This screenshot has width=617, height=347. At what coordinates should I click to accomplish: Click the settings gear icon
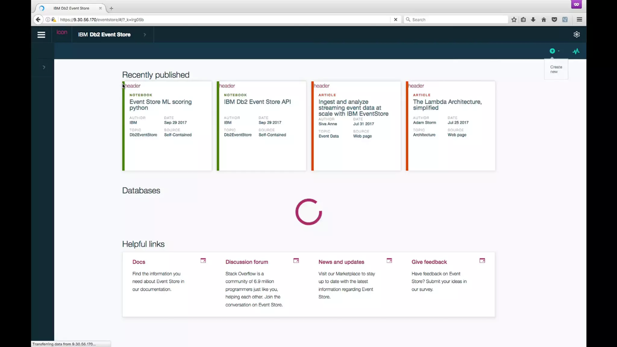[x=576, y=34]
